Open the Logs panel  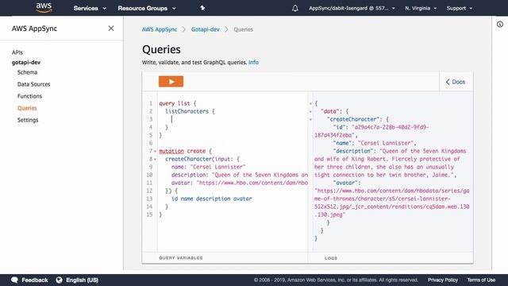coord(331,258)
